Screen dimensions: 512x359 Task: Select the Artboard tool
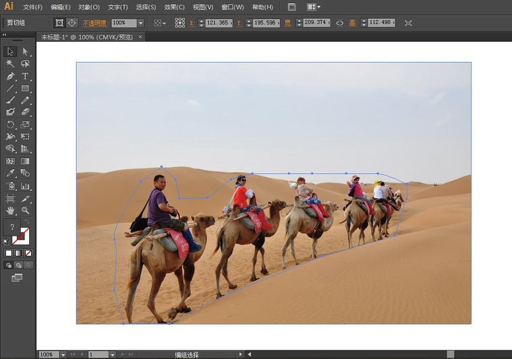point(10,198)
